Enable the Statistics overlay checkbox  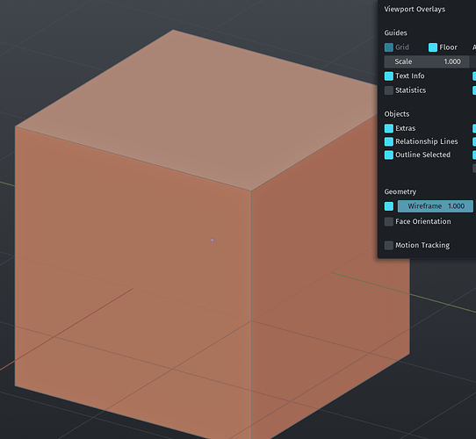coord(388,90)
